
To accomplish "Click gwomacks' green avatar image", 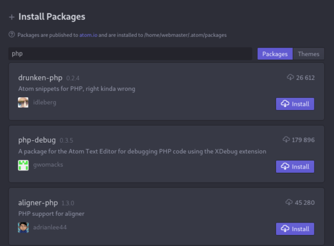I will coord(23,165).
